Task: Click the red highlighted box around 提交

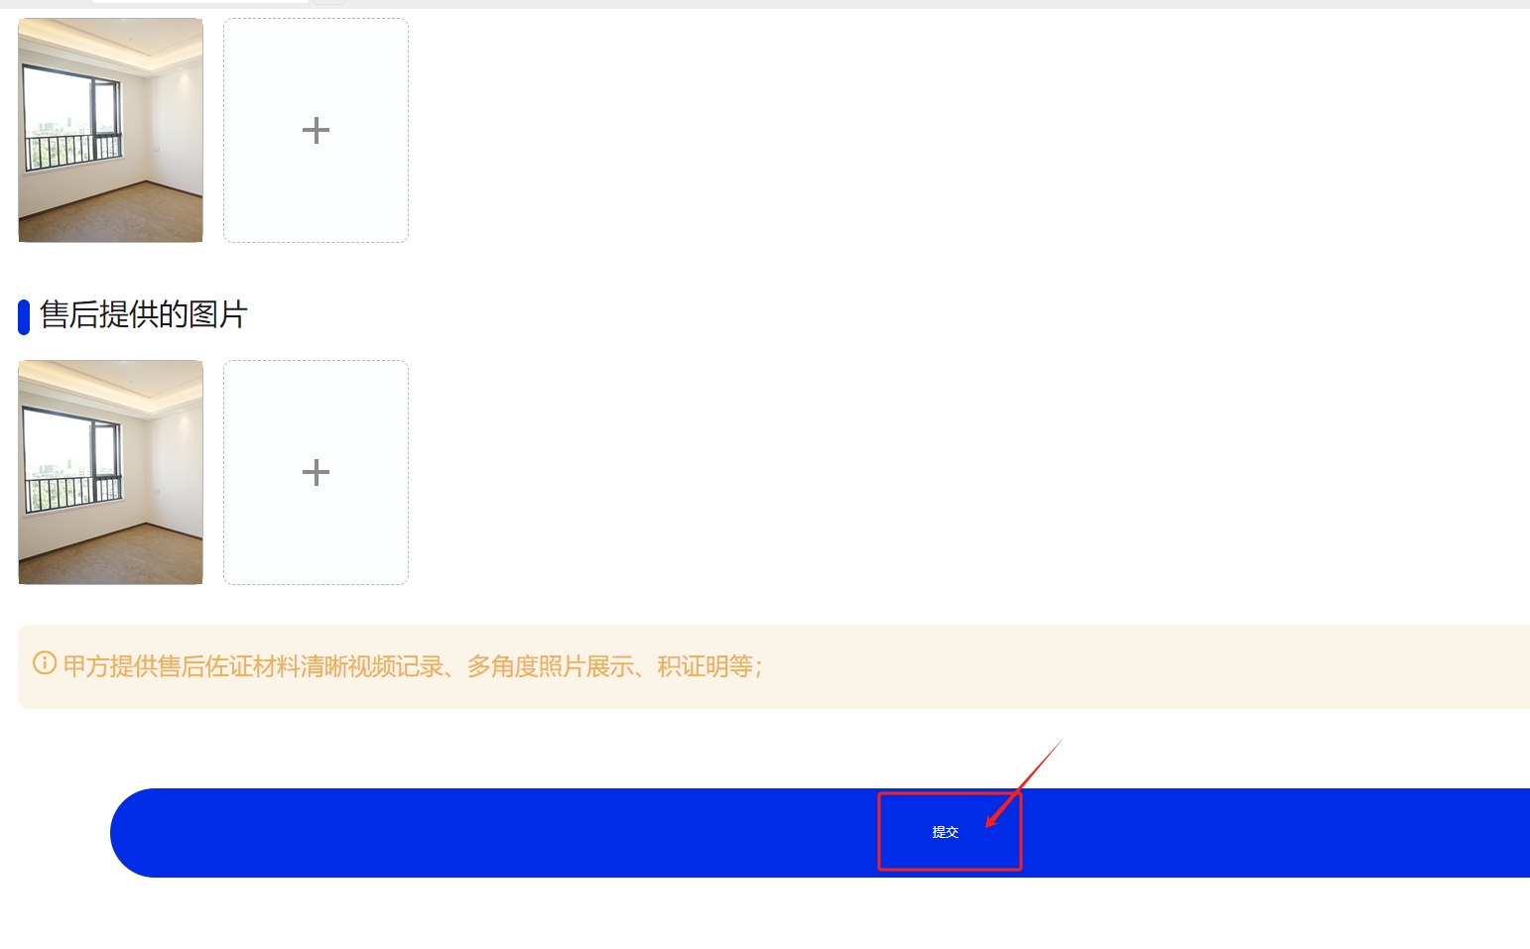Action: click(950, 831)
